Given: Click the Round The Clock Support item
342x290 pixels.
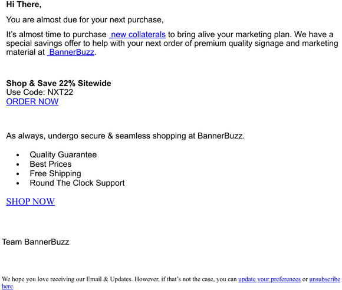Looking at the screenshot, I should coord(77,183).
